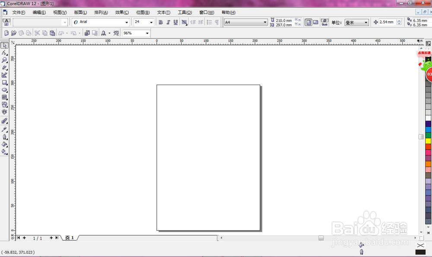Viewport: 432px width, 257px height.
Task: Click the New document icon
Action: point(6,33)
